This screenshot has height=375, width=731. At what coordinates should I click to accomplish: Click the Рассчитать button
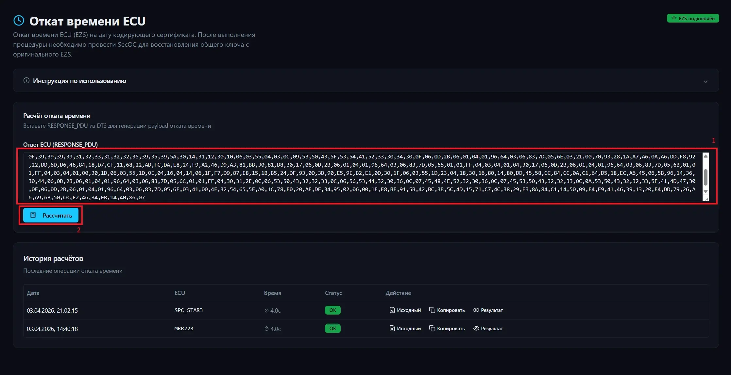point(51,215)
